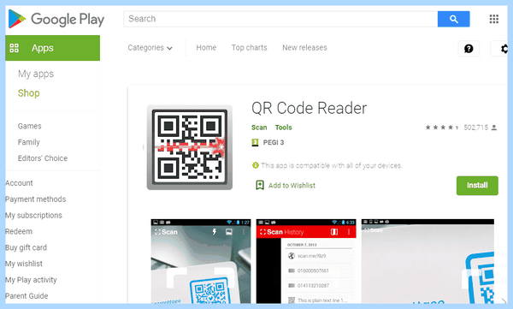Open the Parent Guide link

click(27, 296)
